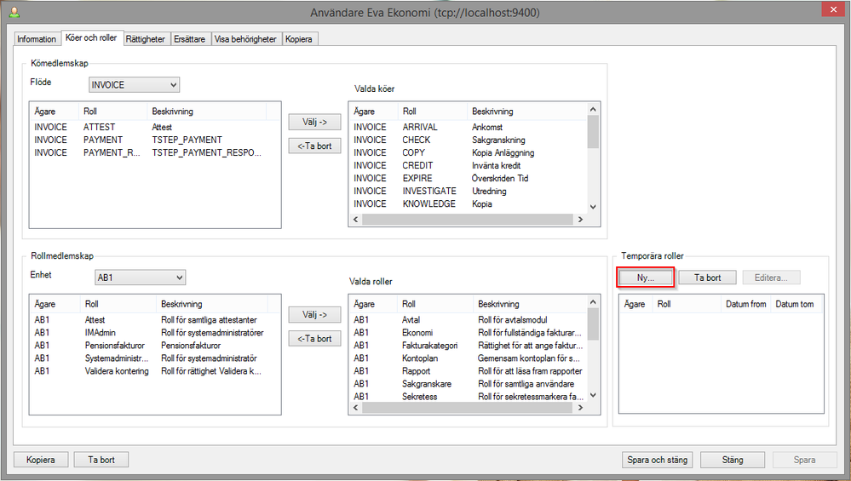The width and height of the screenshot is (851, 481).
Task: Select the Ersättare tab
Action: point(190,39)
